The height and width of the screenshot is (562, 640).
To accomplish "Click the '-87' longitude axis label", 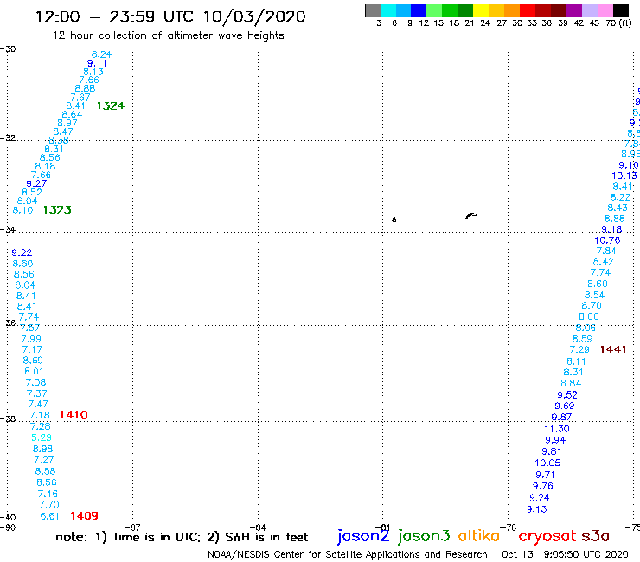I will (x=132, y=527).
